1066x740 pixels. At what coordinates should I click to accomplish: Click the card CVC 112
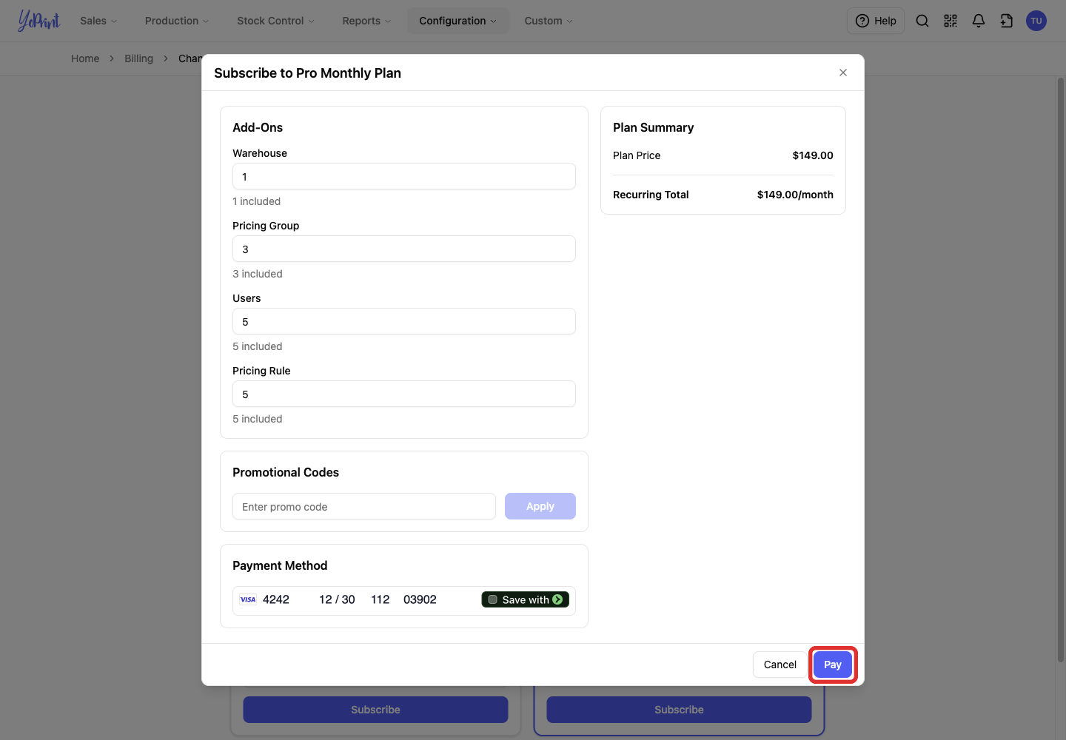click(x=381, y=599)
